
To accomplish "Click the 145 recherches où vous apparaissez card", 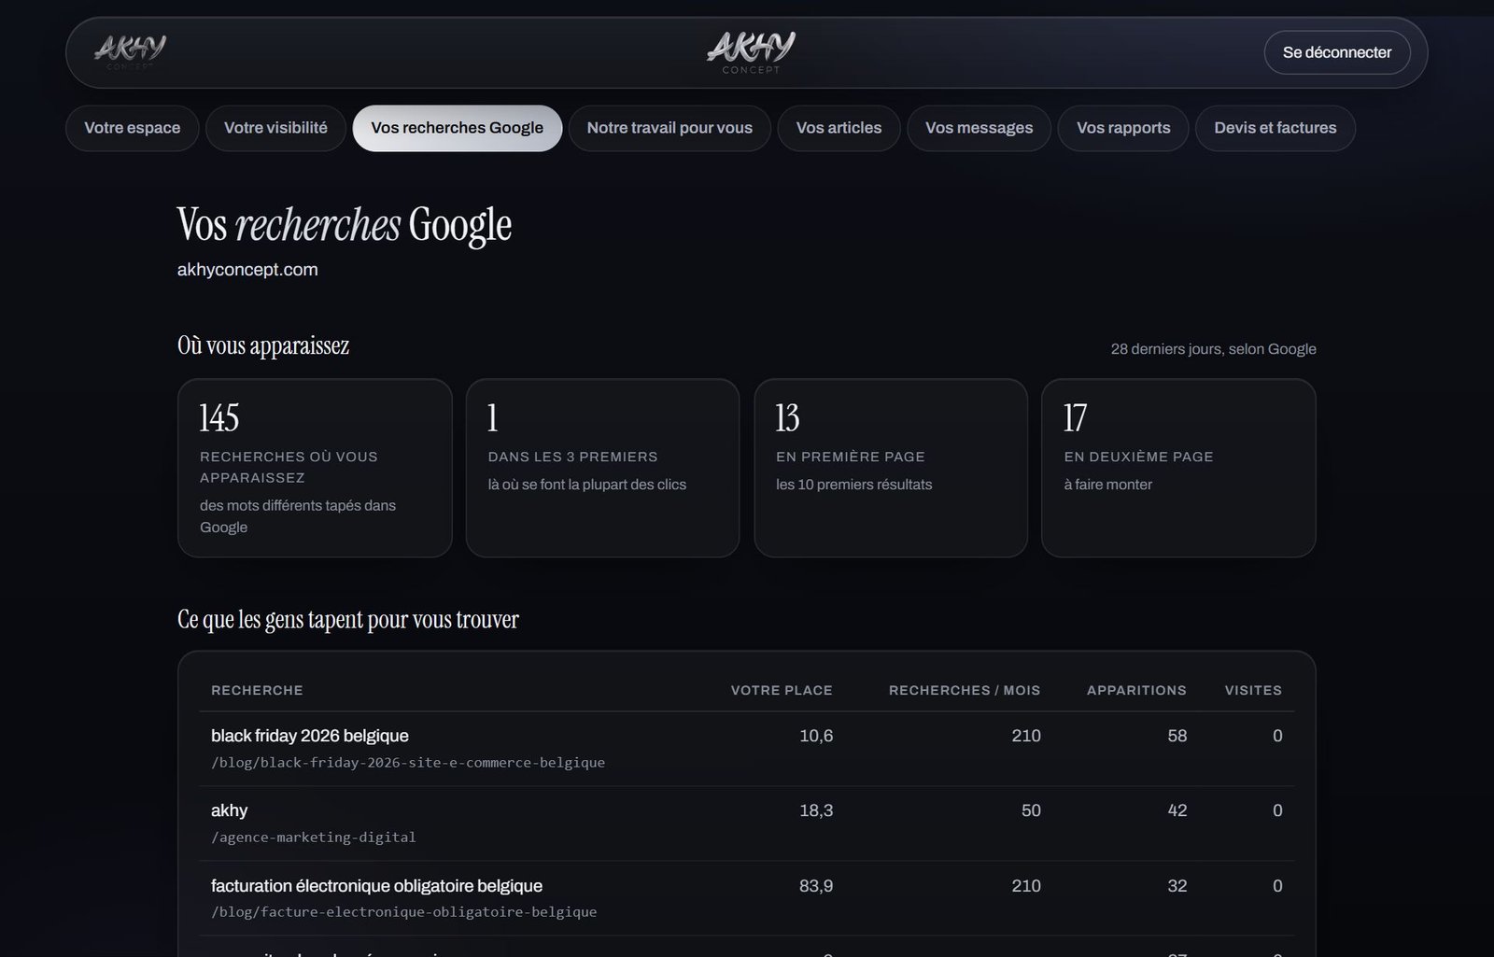I will 315,468.
